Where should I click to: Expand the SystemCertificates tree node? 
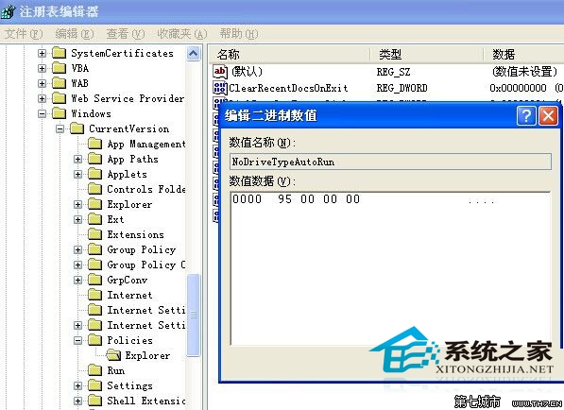(43, 53)
